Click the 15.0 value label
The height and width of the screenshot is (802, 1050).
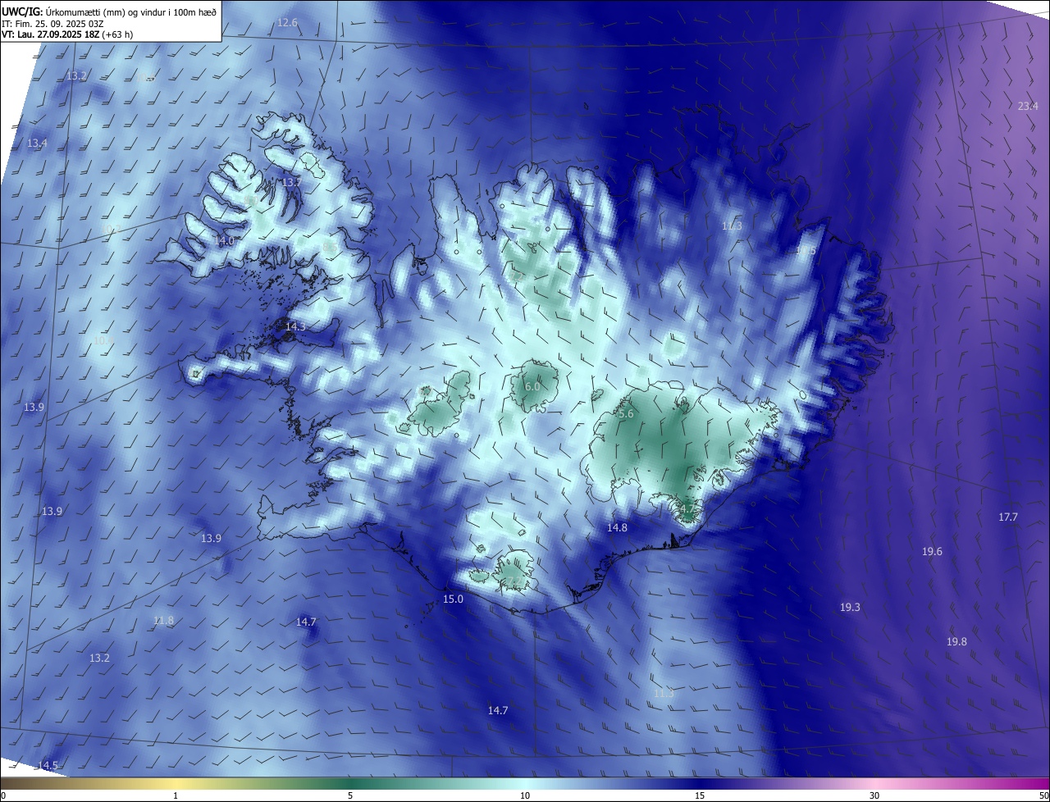[x=453, y=599]
